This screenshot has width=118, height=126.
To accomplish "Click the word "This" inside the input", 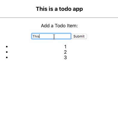I will 36,36.
